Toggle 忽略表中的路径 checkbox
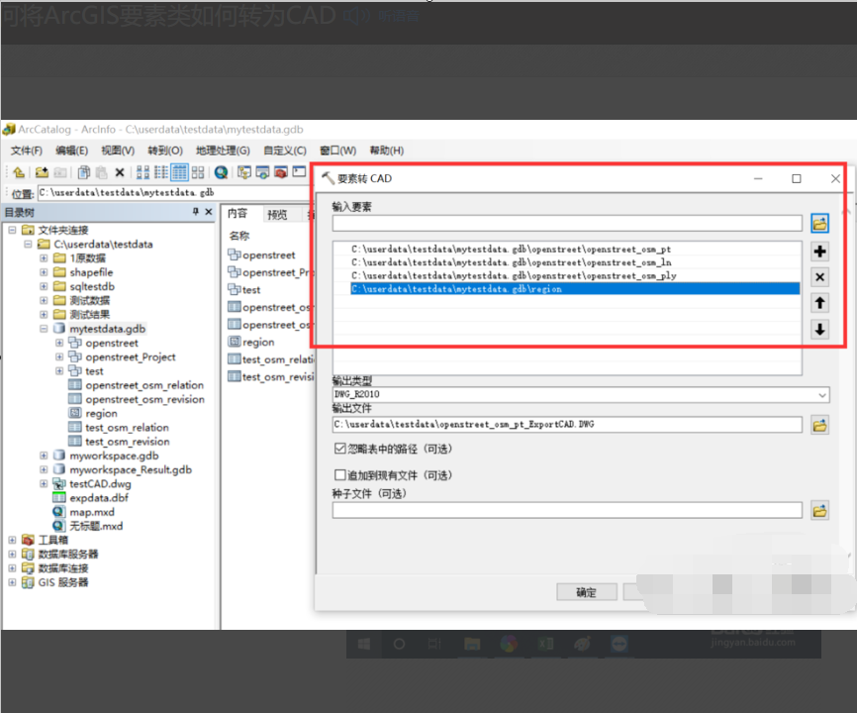This screenshot has width=857, height=713. [x=340, y=449]
